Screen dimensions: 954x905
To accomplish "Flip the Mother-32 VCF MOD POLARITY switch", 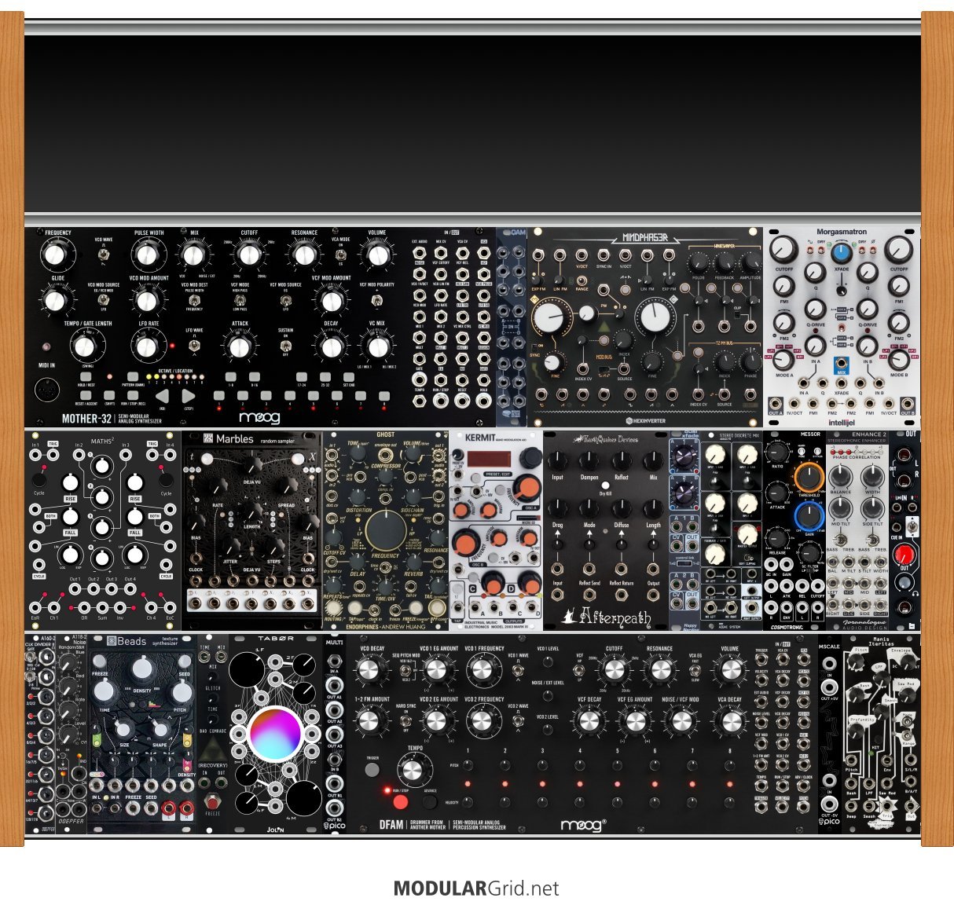I will 377,301.
